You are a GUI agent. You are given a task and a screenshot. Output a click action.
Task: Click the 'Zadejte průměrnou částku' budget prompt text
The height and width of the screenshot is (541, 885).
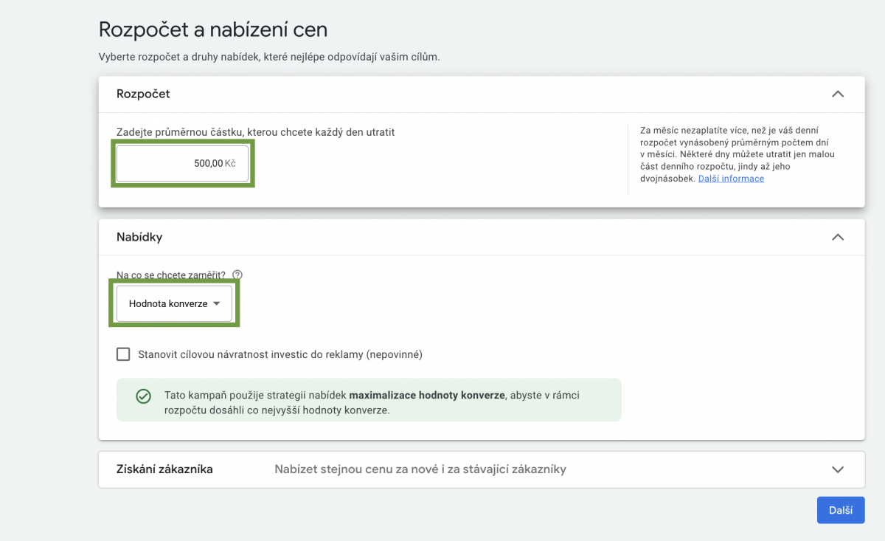(255, 132)
